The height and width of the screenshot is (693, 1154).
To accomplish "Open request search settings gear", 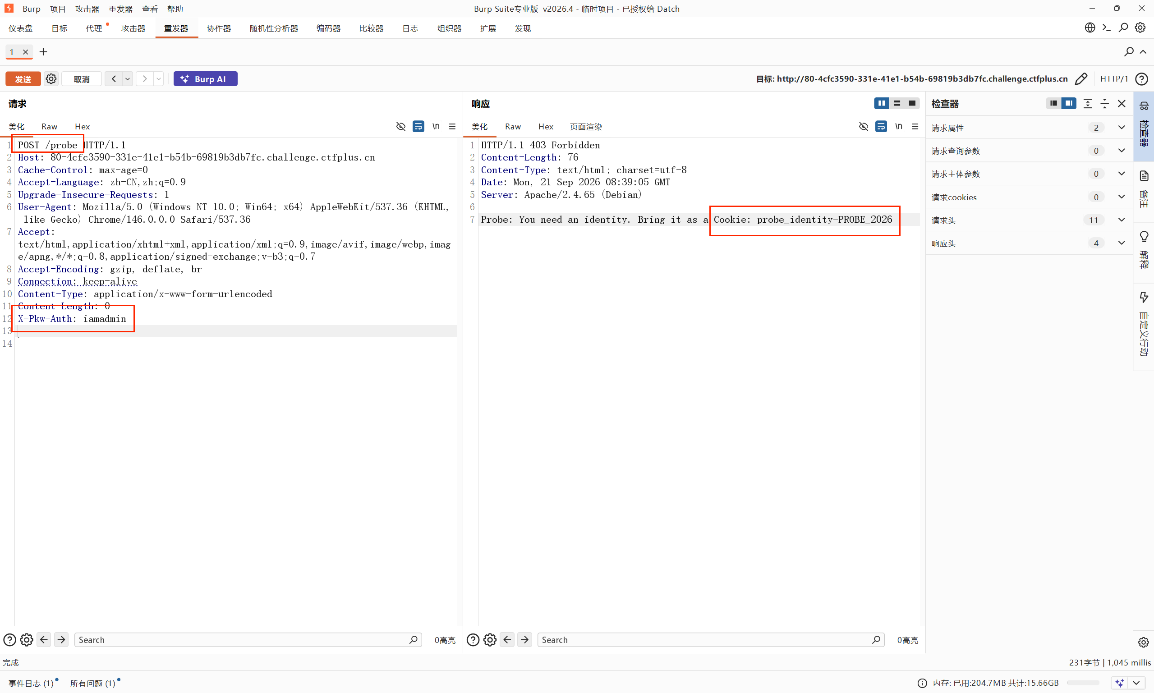I will tap(27, 640).
